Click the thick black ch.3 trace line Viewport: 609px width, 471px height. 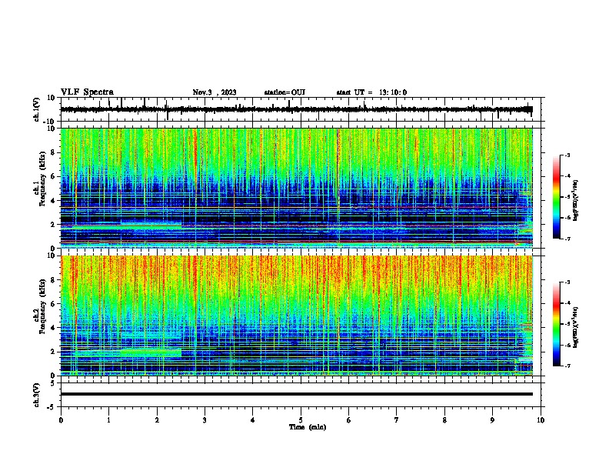tap(296, 394)
